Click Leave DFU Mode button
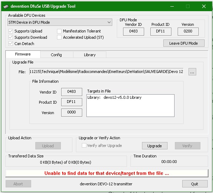Viewport: 213px width, 193px height. pyautogui.click(x=184, y=43)
